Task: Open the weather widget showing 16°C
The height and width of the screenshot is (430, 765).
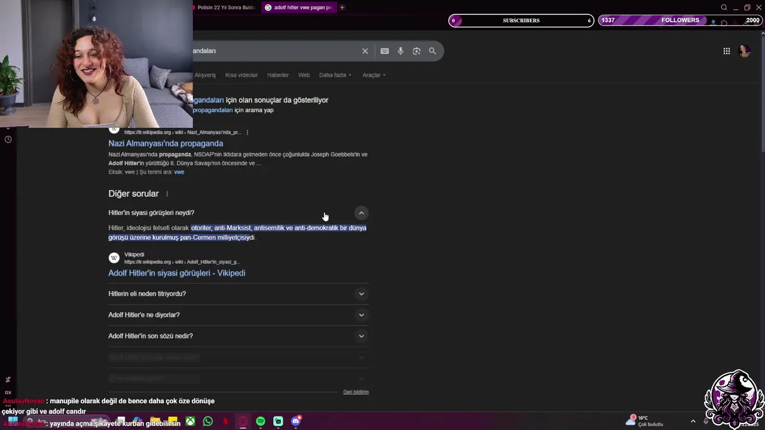Action: (x=645, y=420)
